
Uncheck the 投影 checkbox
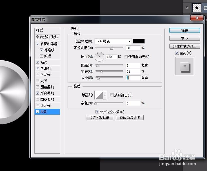point(38,112)
